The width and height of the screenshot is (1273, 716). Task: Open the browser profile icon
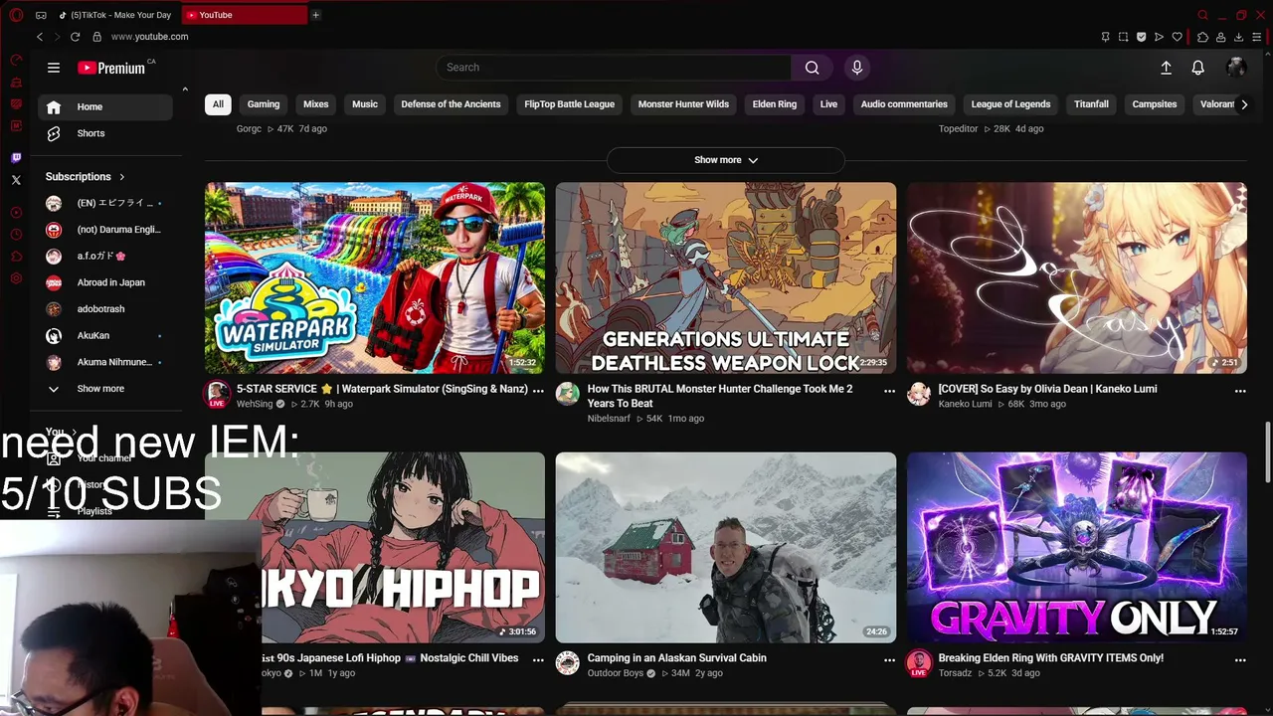(1220, 37)
